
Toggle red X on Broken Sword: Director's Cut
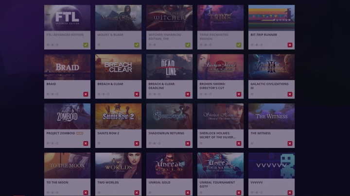click(239, 94)
